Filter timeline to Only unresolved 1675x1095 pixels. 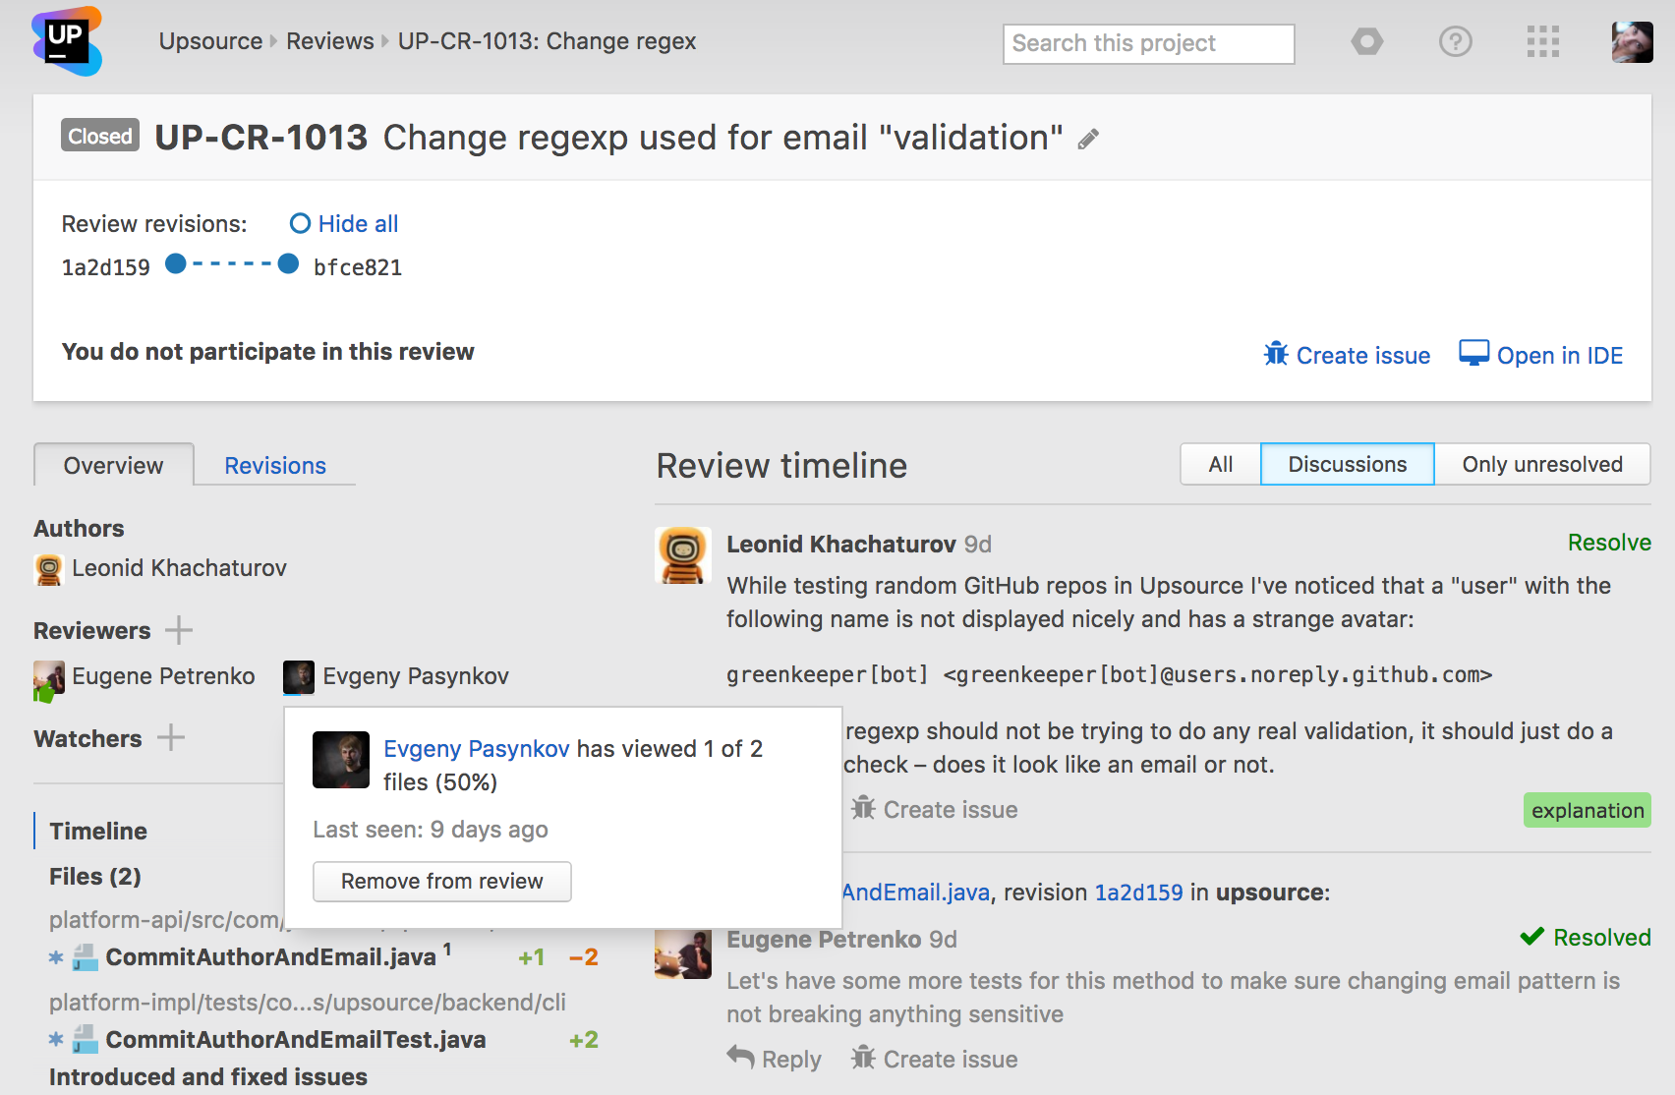tap(1541, 464)
